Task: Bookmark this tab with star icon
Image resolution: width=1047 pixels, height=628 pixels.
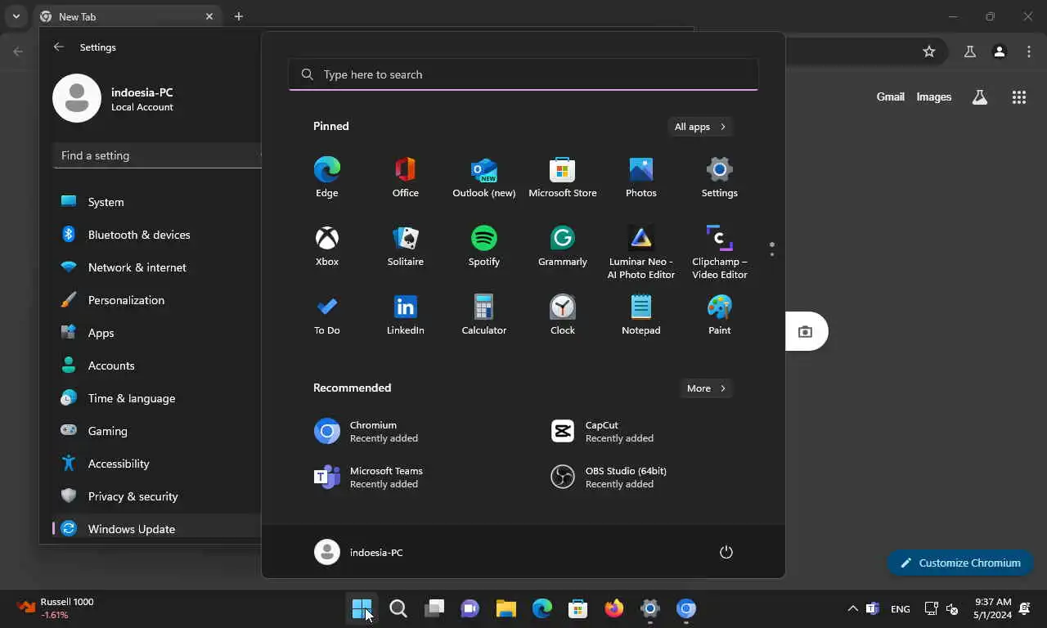Action: [929, 52]
